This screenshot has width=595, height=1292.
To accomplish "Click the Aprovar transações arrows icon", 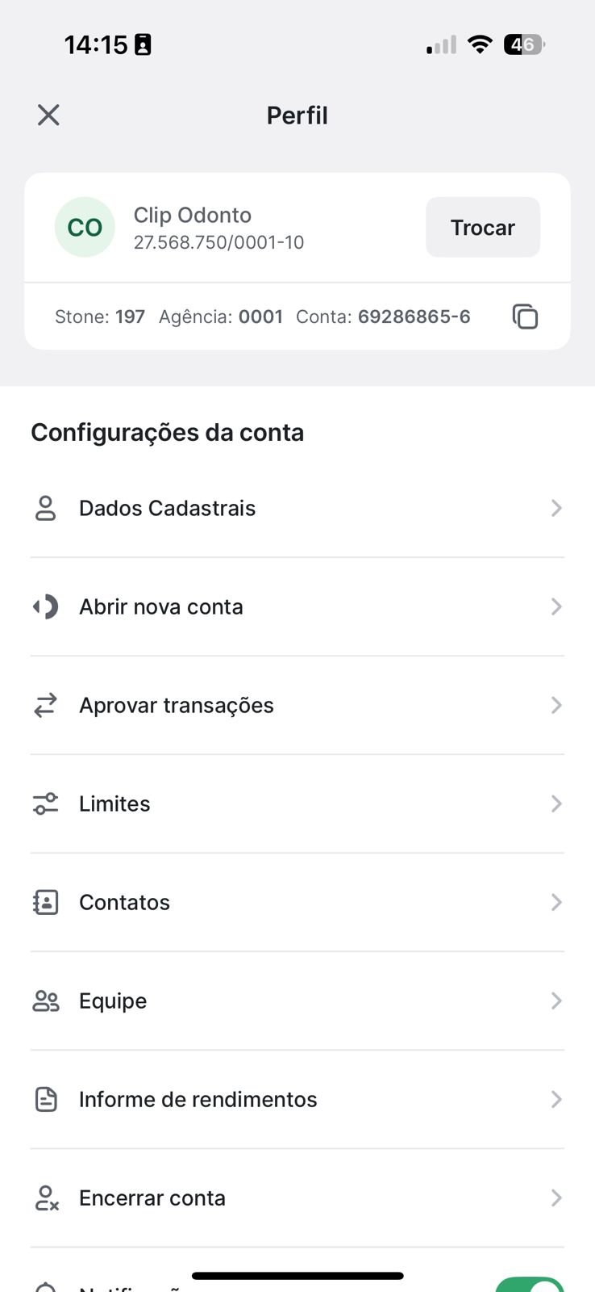I will [x=45, y=705].
